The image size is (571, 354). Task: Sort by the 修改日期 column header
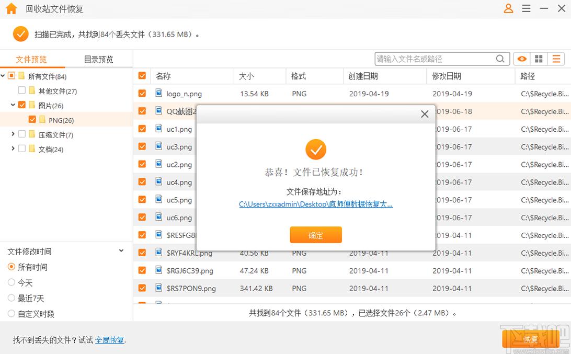447,76
